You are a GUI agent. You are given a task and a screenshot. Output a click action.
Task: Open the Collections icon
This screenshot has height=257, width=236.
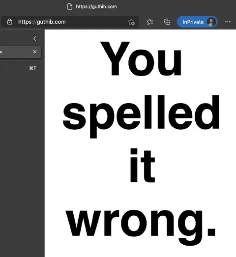coord(167,22)
